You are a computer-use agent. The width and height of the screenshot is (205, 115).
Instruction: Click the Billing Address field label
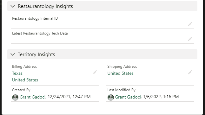click(x=24, y=67)
